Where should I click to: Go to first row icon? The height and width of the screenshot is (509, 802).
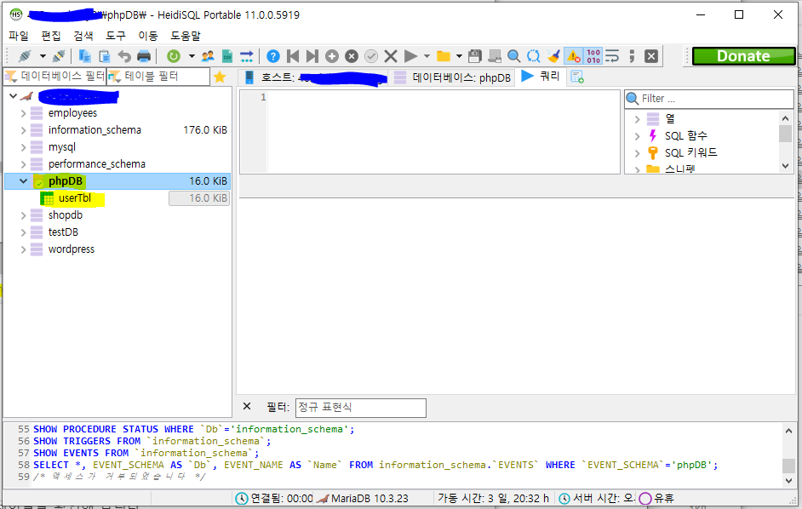[x=293, y=56]
